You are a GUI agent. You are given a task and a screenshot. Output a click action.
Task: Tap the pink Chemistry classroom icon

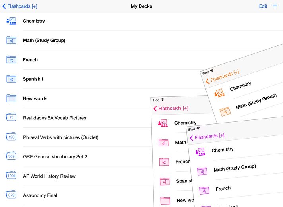163,123
